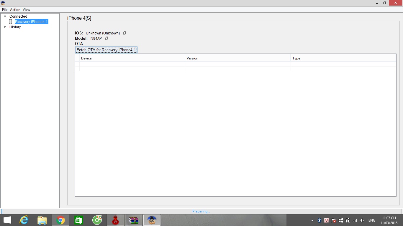Open the Windows Start button
Screen dimensions: 403x226
[7, 220]
